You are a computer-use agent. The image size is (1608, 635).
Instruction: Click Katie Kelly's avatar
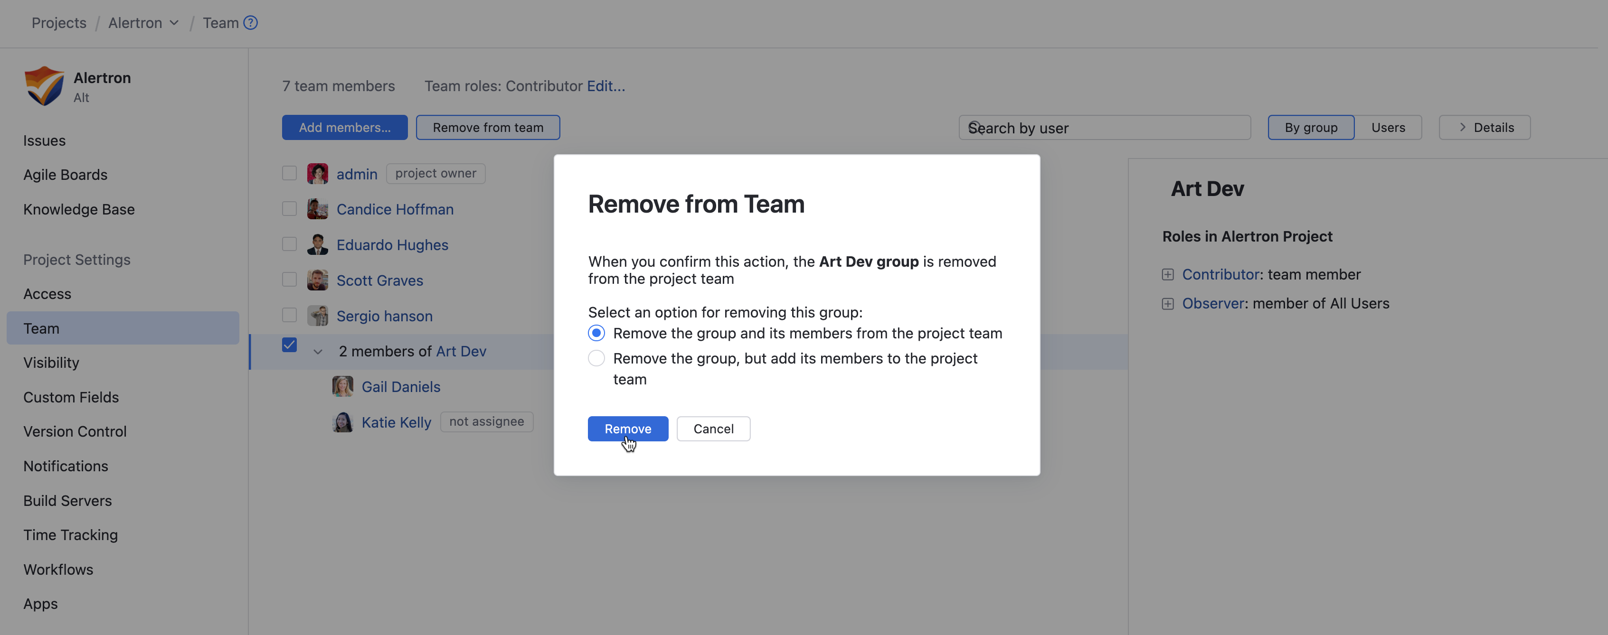342,422
